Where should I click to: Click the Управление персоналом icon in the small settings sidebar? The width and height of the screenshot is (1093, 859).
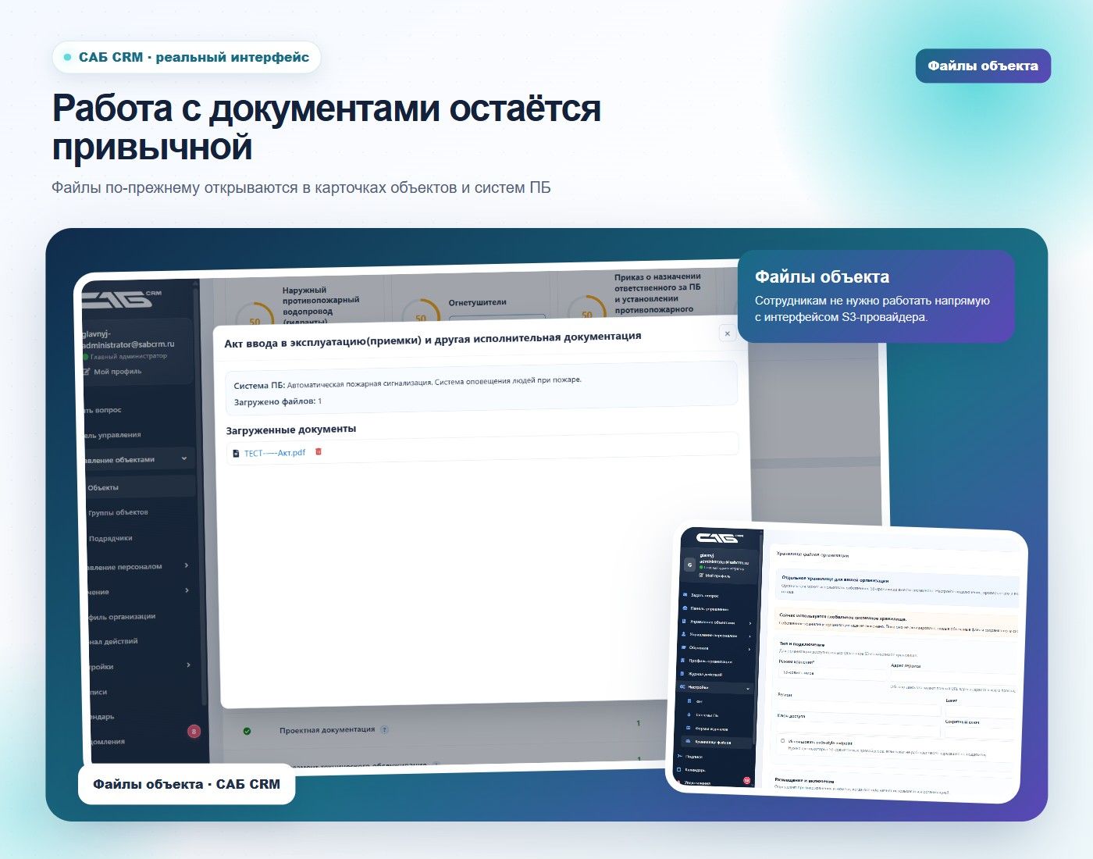click(x=684, y=635)
